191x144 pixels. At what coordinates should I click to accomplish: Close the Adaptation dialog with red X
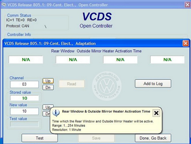(x=186, y=43)
